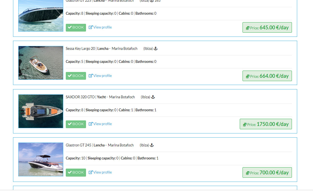Click the external-link icon for SAXDOR 320 GTO profile
The height and width of the screenshot is (191, 313).
coord(91,124)
